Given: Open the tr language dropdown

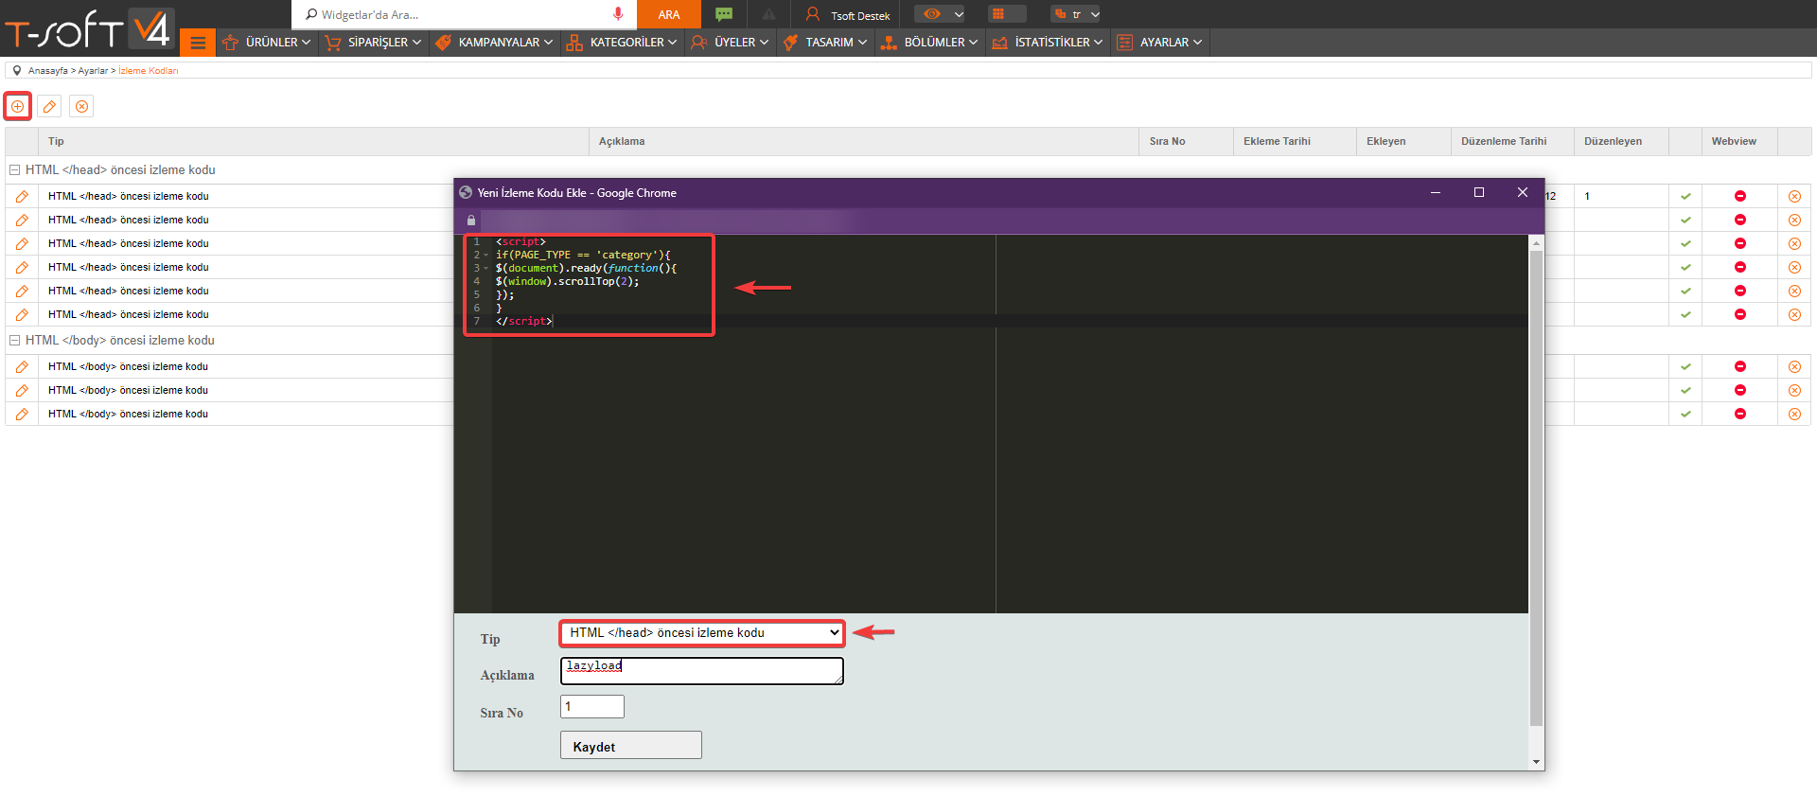Looking at the screenshot, I should [x=1077, y=14].
